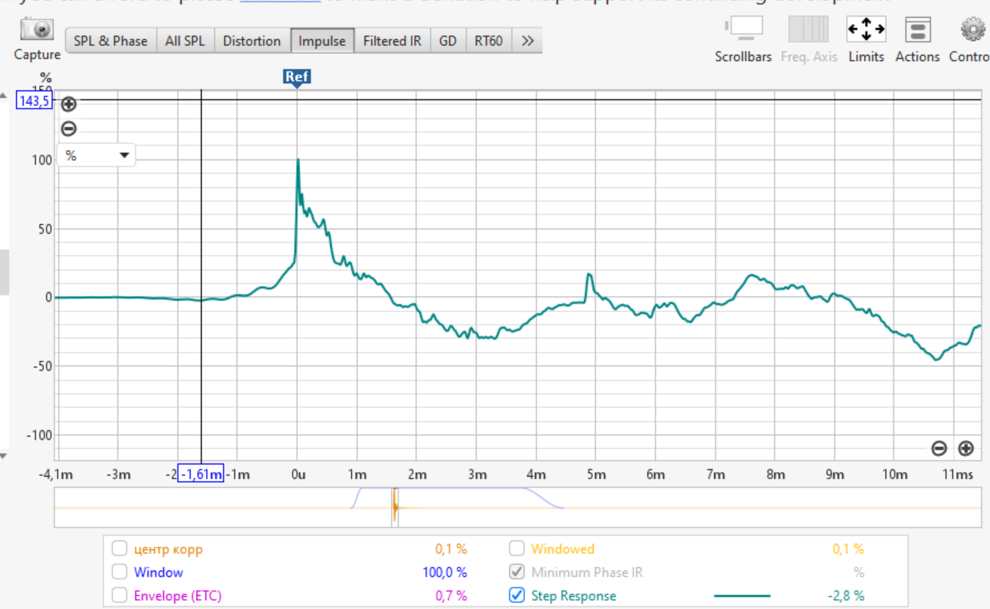Click the Freq. Axis icon

pyautogui.click(x=808, y=30)
